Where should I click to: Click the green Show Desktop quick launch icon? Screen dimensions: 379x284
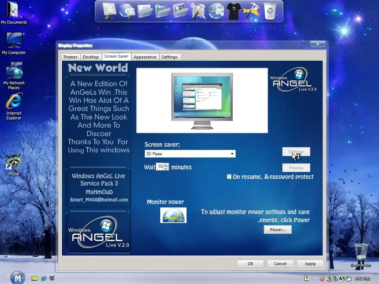34,278
